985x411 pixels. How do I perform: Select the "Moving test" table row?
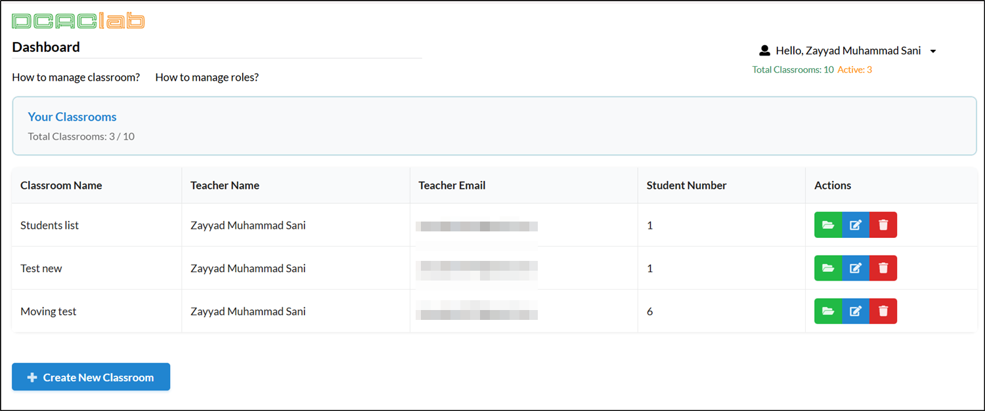pos(394,311)
